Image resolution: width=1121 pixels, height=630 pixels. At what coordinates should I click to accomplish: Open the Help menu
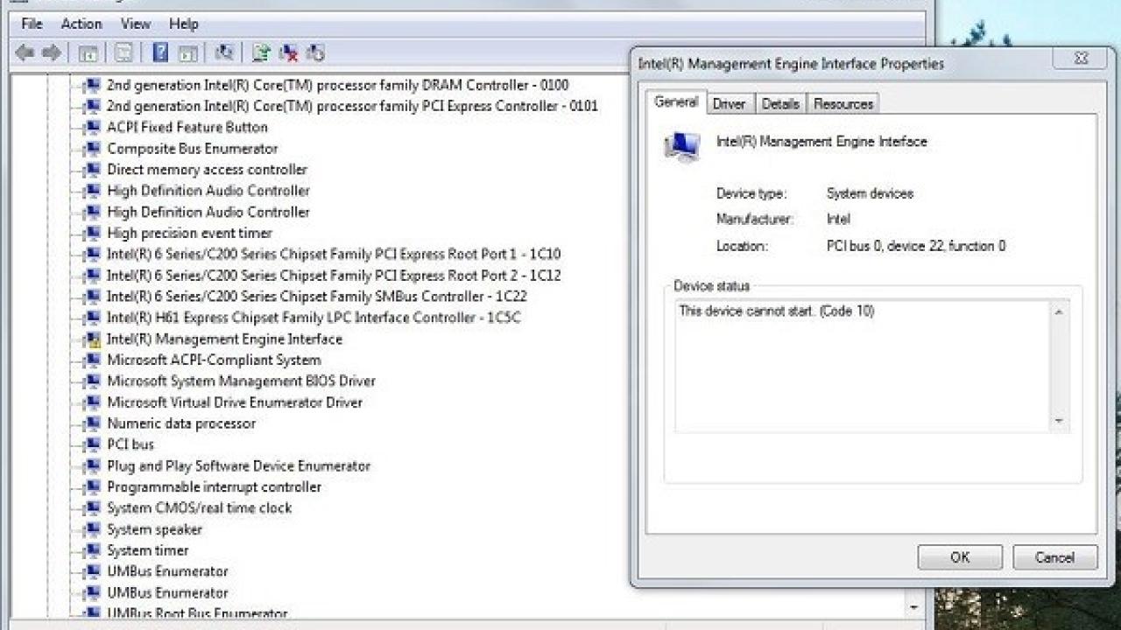[184, 24]
